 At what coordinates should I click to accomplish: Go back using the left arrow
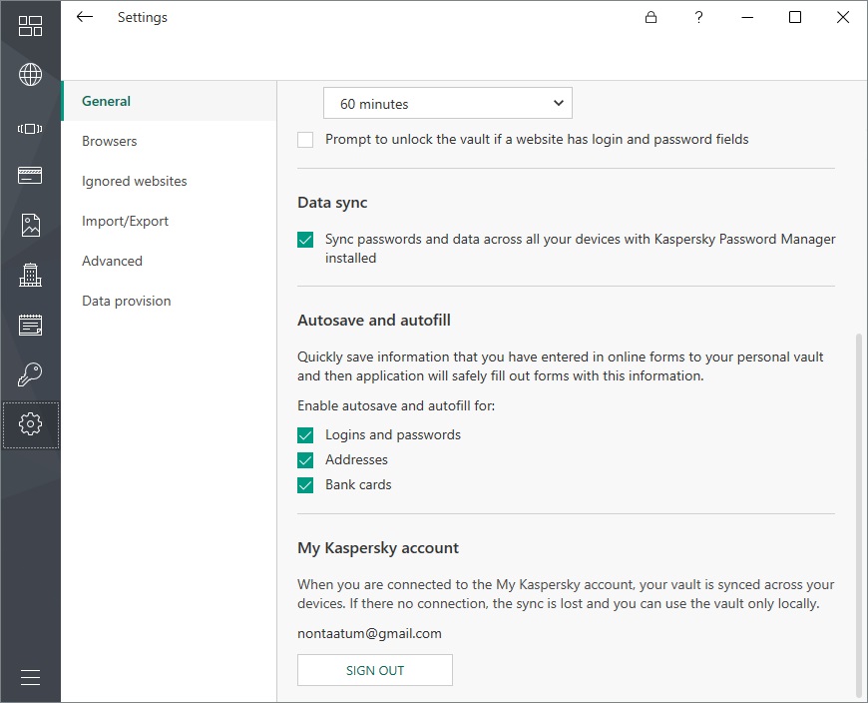pyautogui.click(x=85, y=17)
